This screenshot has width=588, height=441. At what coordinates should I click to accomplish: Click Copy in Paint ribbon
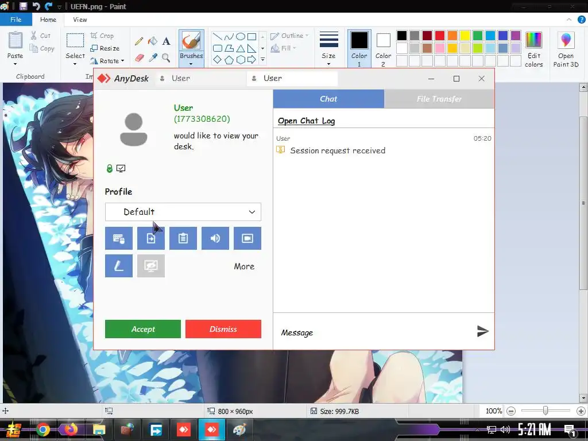coord(42,48)
